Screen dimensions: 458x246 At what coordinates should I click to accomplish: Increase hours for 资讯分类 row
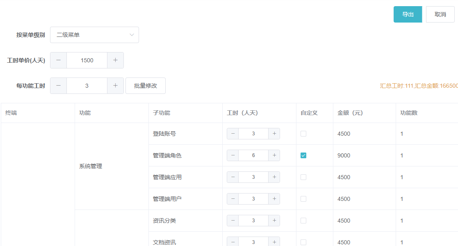[274, 221]
